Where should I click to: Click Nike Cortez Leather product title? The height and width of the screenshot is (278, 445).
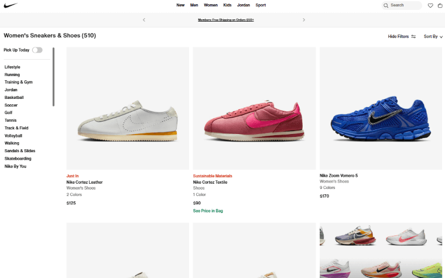click(x=84, y=183)
